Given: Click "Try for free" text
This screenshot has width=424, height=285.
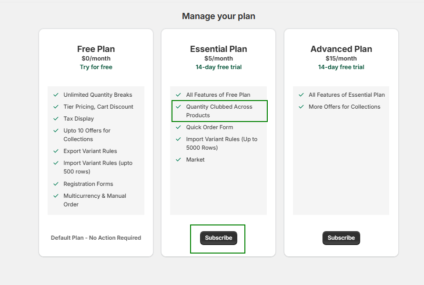Looking at the screenshot, I should tap(96, 67).
